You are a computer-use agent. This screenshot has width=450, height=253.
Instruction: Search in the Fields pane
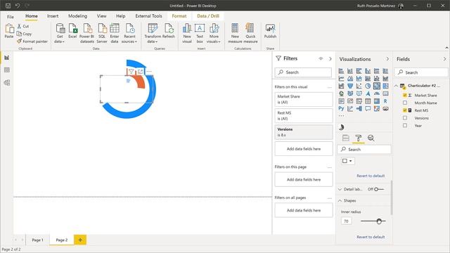[420, 72]
